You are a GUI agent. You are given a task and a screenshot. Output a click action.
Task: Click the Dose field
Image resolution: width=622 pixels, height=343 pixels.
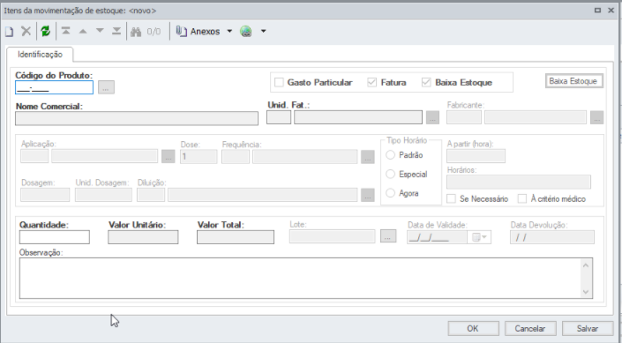(199, 157)
